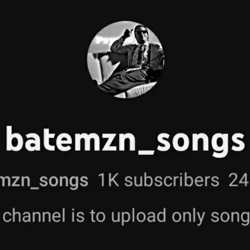The width and height of the screenshot is (250, 250).
Task: Click the word channel in description
Action: click(x=34, y=215)
